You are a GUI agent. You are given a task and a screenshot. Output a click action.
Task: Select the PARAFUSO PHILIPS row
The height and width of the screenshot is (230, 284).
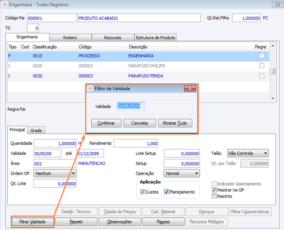click(x=138, y=66)
